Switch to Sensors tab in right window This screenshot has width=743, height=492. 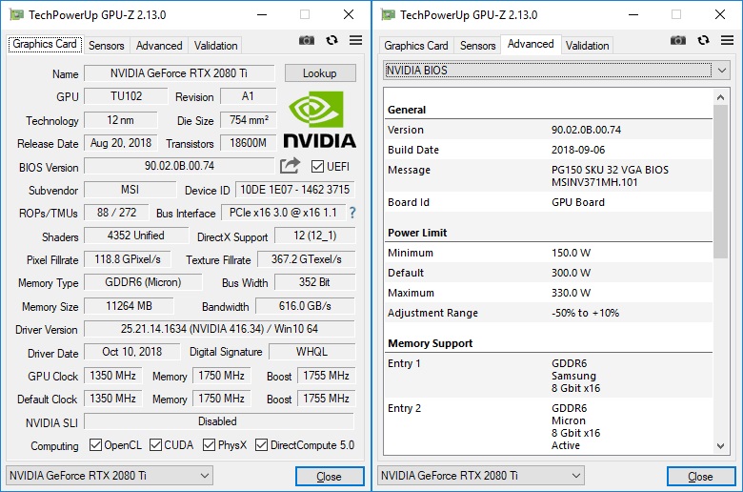(477, 46)
